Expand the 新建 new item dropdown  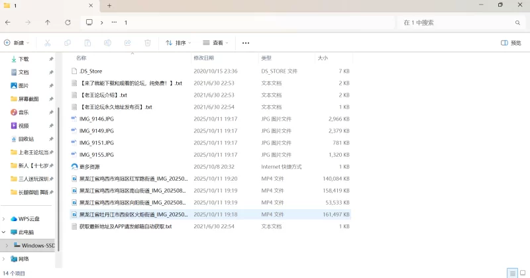pos(17,43)
